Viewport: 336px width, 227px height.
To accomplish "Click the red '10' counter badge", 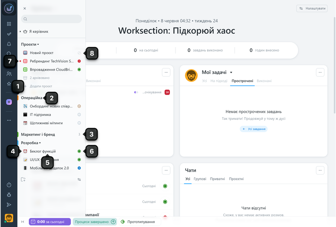I will tap(167, 92).
